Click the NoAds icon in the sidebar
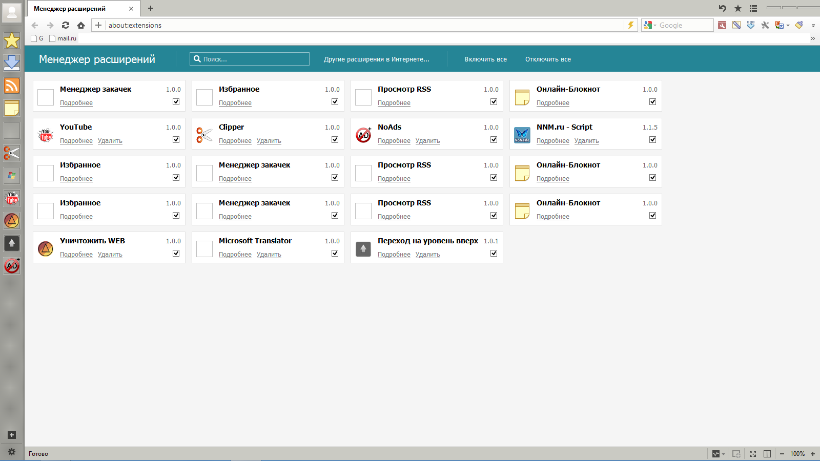The image size is (820, 461). click(x=12, y=266)
